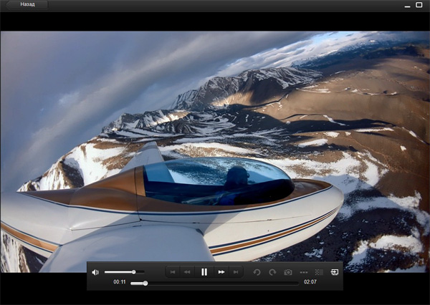
Task: Rotate video clockwise
Action: [272, 272]
